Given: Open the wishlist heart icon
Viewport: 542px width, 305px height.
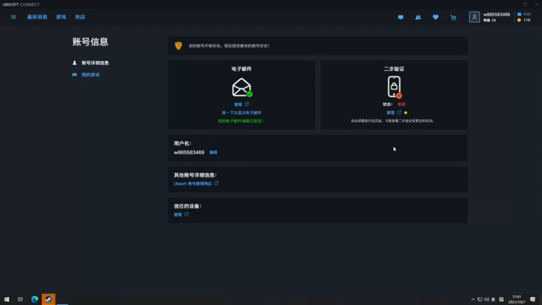Looking at the screenshot, I should tap(436, 18).
